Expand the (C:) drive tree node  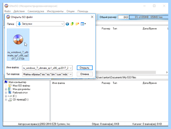[6, 96]
